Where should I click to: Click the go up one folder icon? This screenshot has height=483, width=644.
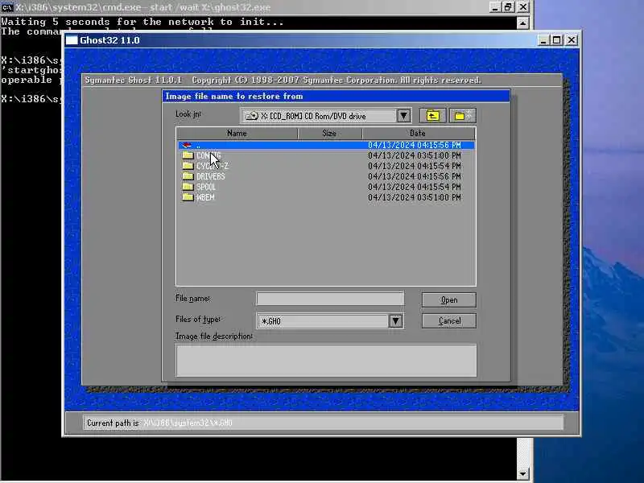432,116
